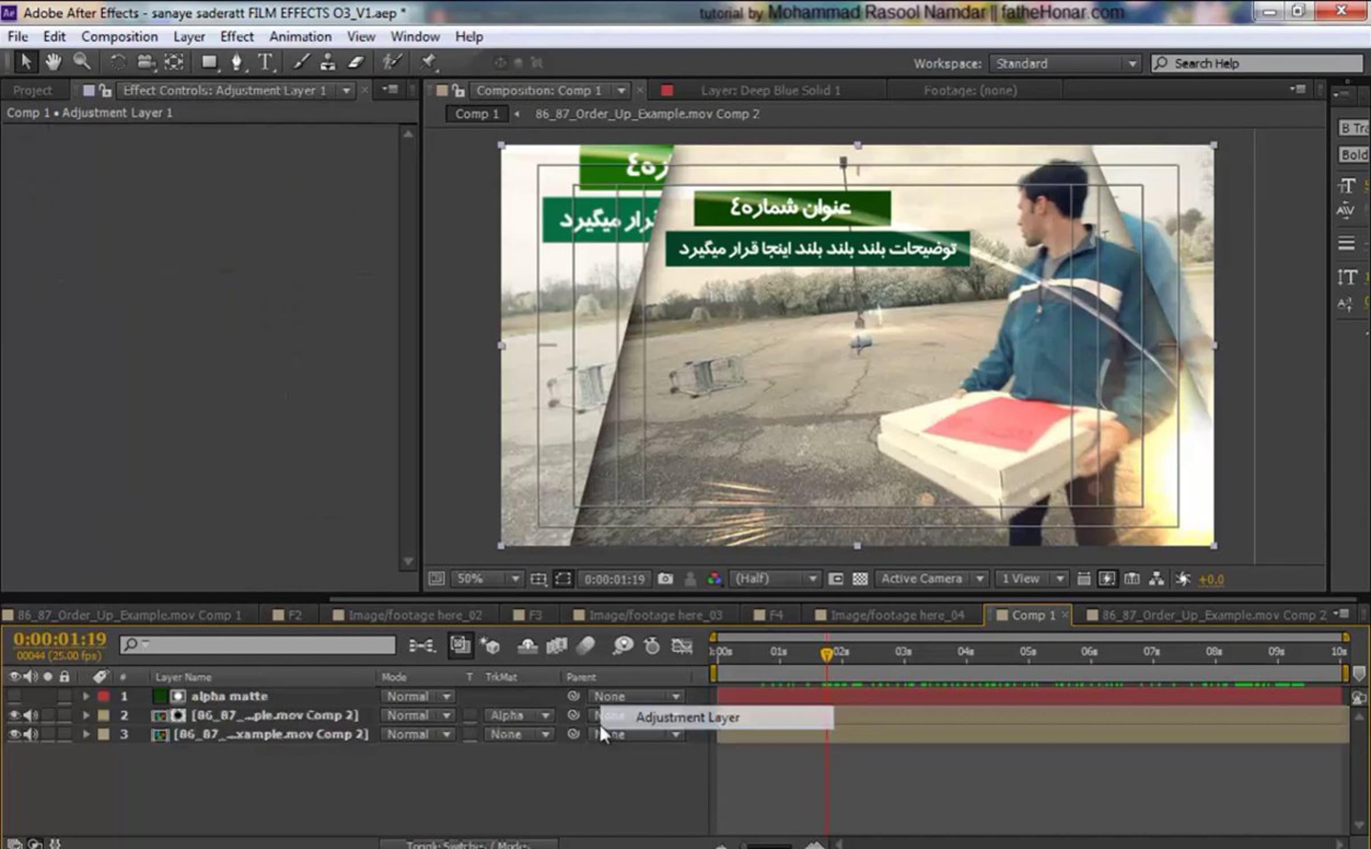This screenshot has width=1371, height=849.
Task: Select the Hand tool
Action: pos(53,62)
